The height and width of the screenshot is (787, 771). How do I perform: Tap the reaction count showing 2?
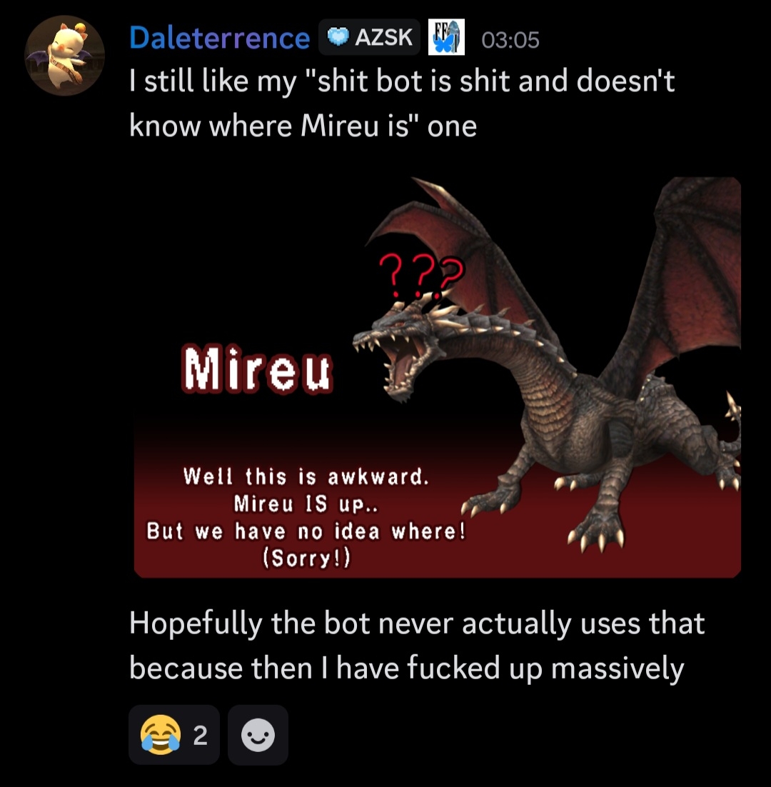[x=200, y=736]
